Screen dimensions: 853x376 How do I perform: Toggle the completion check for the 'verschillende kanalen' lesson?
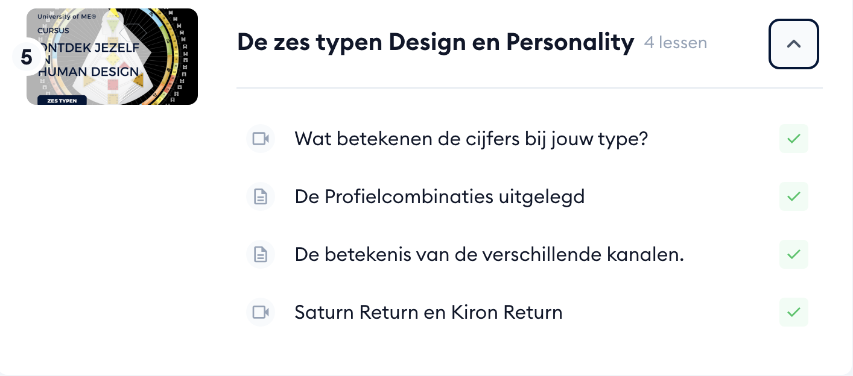[793, 254]
